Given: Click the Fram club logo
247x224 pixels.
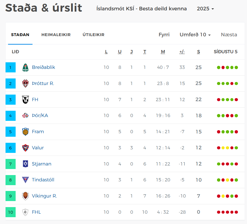Looking at the screenshot, I should pyautogui.click(x=25, y=132).
